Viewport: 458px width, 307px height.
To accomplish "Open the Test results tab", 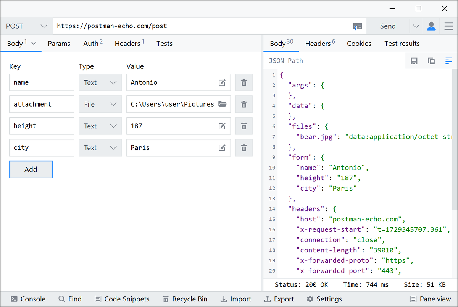I will [402, 44].
